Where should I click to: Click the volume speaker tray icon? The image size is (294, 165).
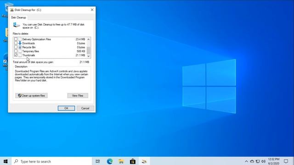(263, 161)
